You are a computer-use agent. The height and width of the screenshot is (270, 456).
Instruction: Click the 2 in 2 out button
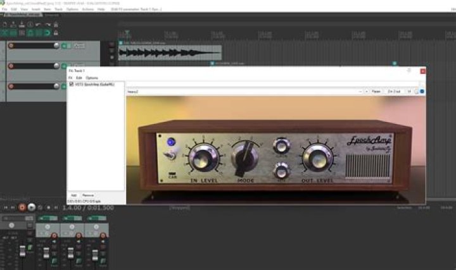point(394,92)
